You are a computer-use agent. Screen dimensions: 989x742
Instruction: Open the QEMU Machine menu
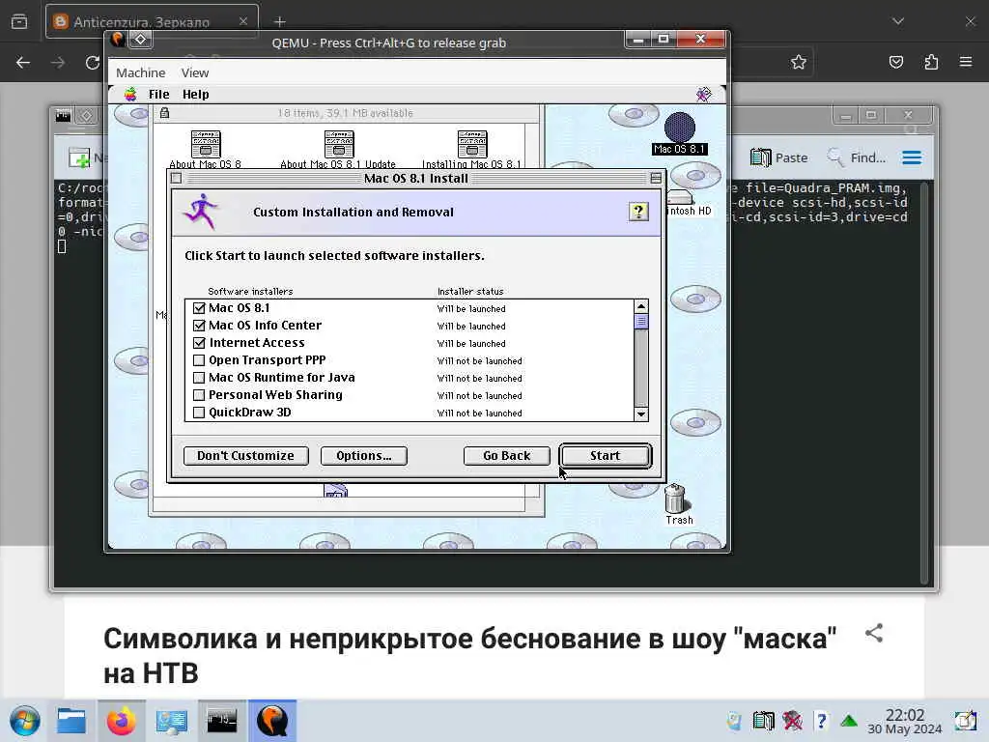[x=141, y=72]
